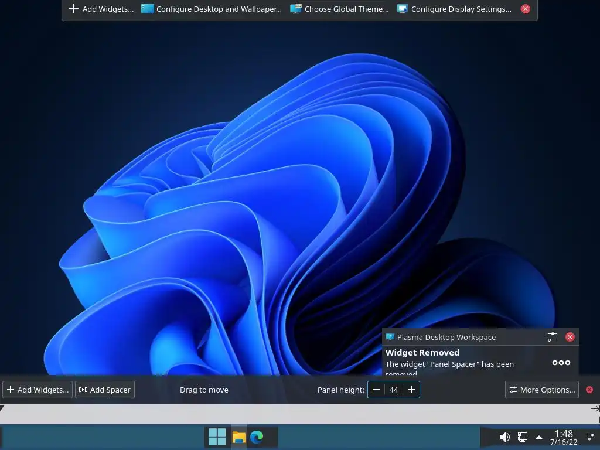Click Add Widgets in panel edit bar

coord(37,390)
